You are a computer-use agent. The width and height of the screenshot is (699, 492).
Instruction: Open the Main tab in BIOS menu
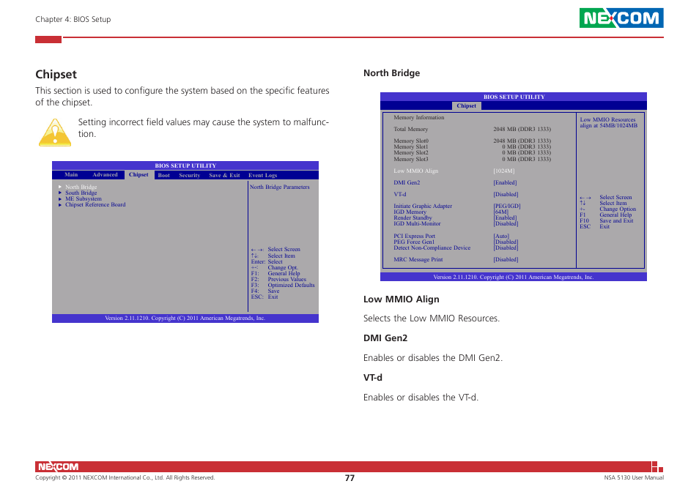point(71,174)
